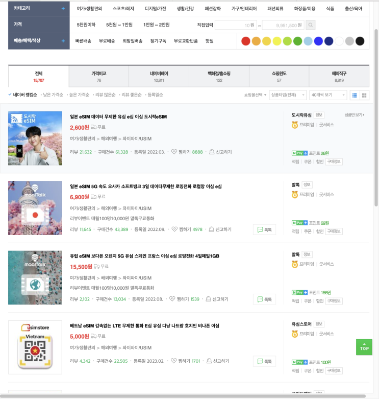Select the 쇼핑윈도 tab
Image resolution: width=379 pixels, height=399 pixels.
click(279, 76)
